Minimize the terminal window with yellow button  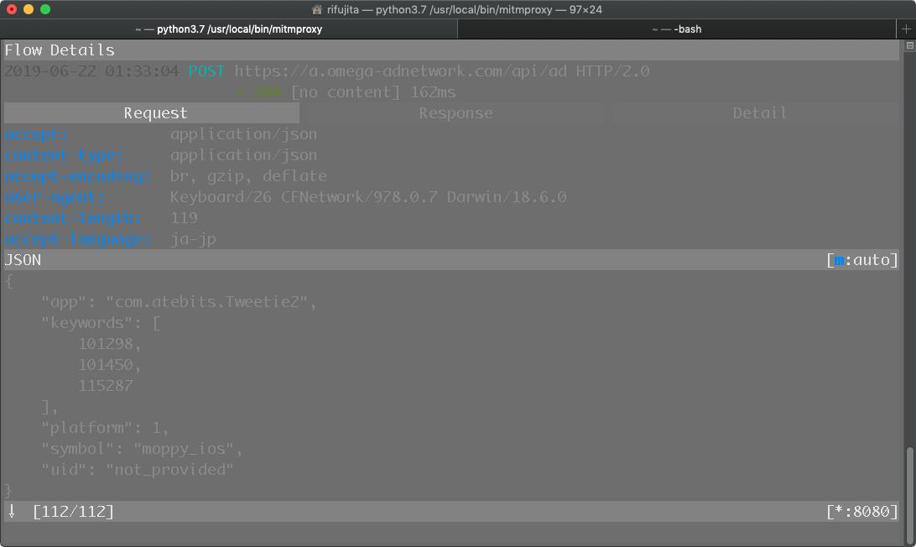point(29,9)
